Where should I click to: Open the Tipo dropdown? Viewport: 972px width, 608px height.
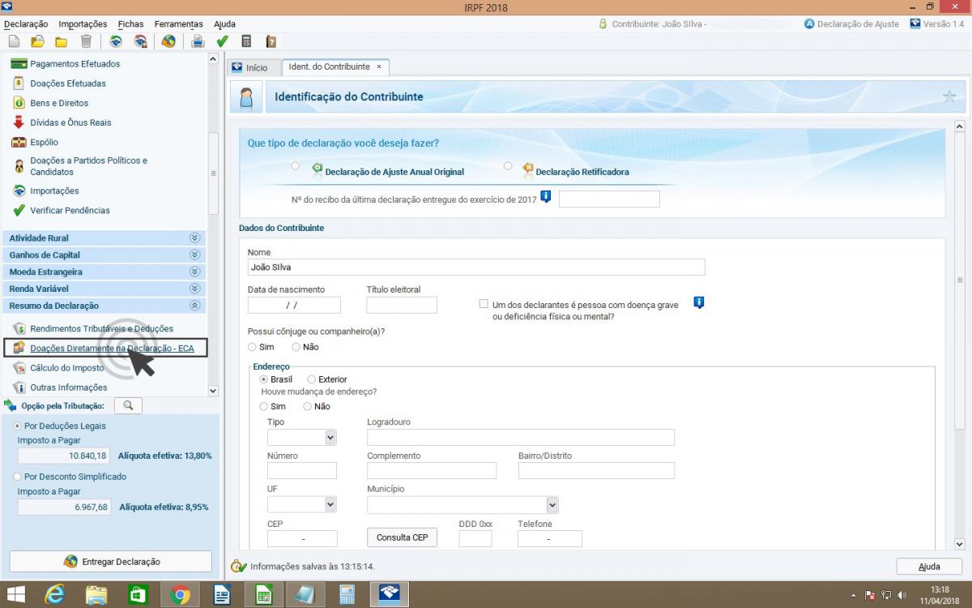click(x=330, y=438)
